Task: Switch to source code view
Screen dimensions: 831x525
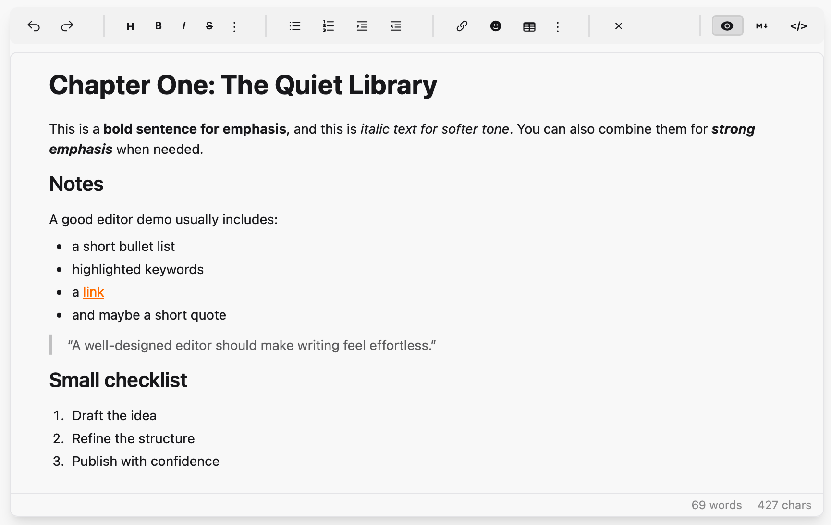Action: click(798, 26)
